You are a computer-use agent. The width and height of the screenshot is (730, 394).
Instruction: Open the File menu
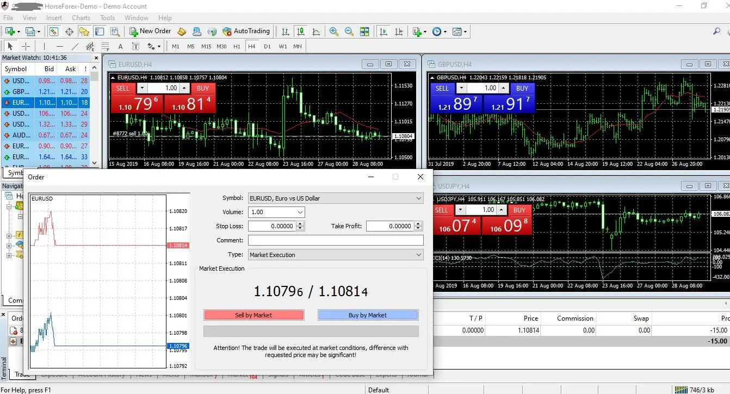8,17
